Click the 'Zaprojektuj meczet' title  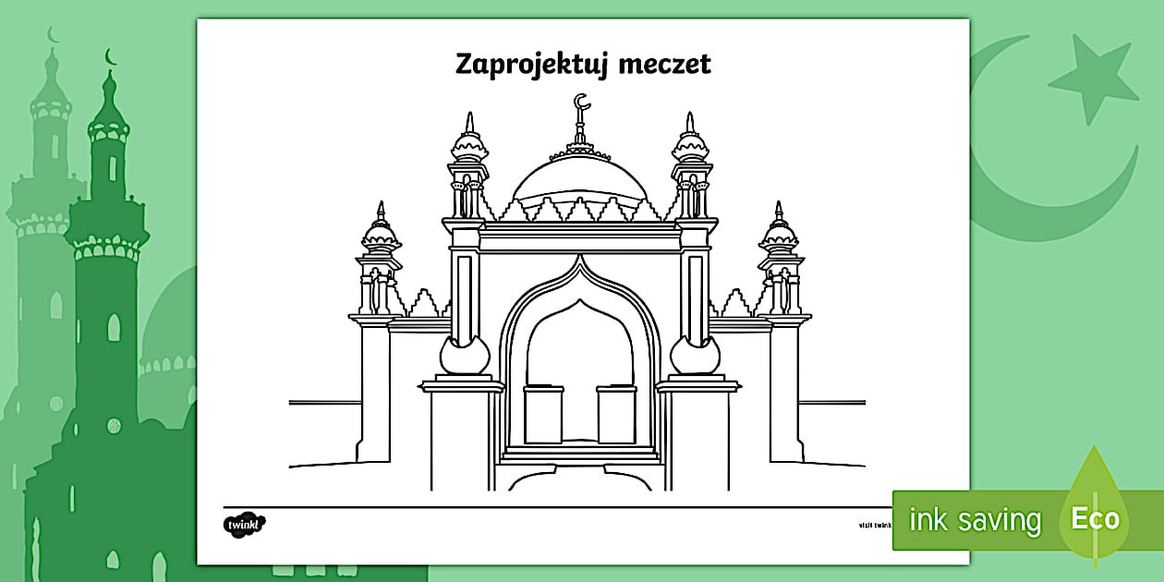tap(583, 64)
